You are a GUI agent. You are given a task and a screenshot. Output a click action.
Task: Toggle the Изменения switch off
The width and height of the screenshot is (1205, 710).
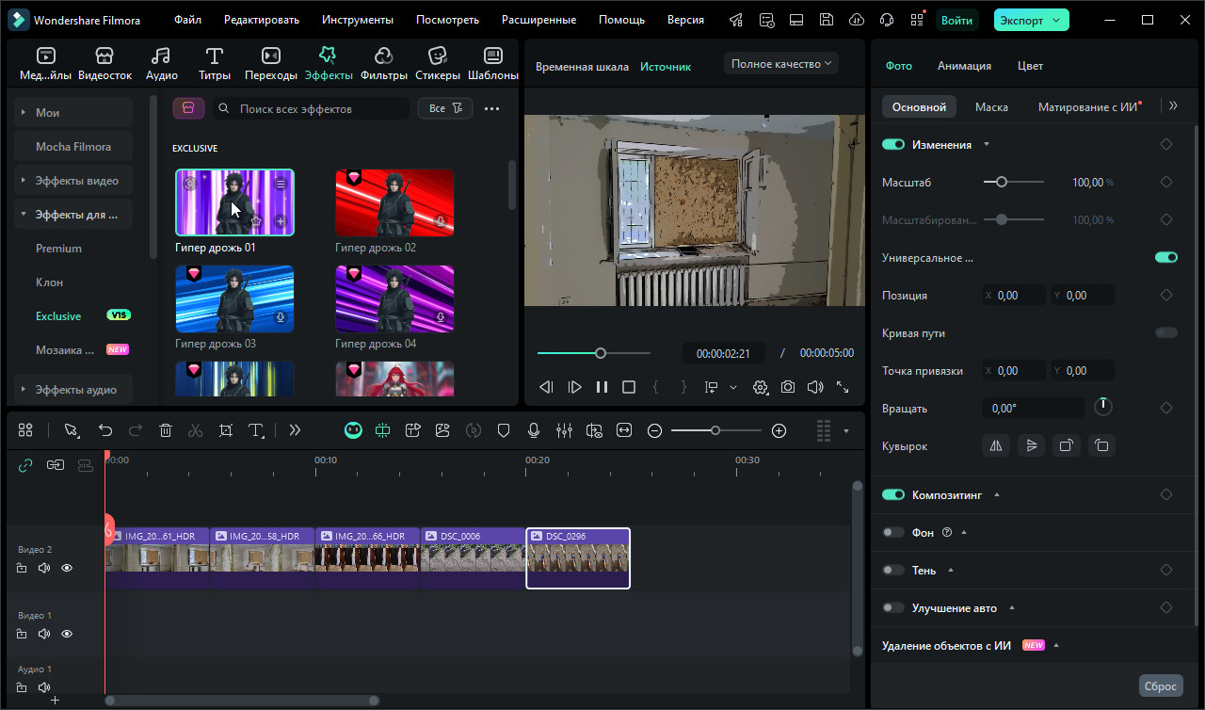coord(893,145)
